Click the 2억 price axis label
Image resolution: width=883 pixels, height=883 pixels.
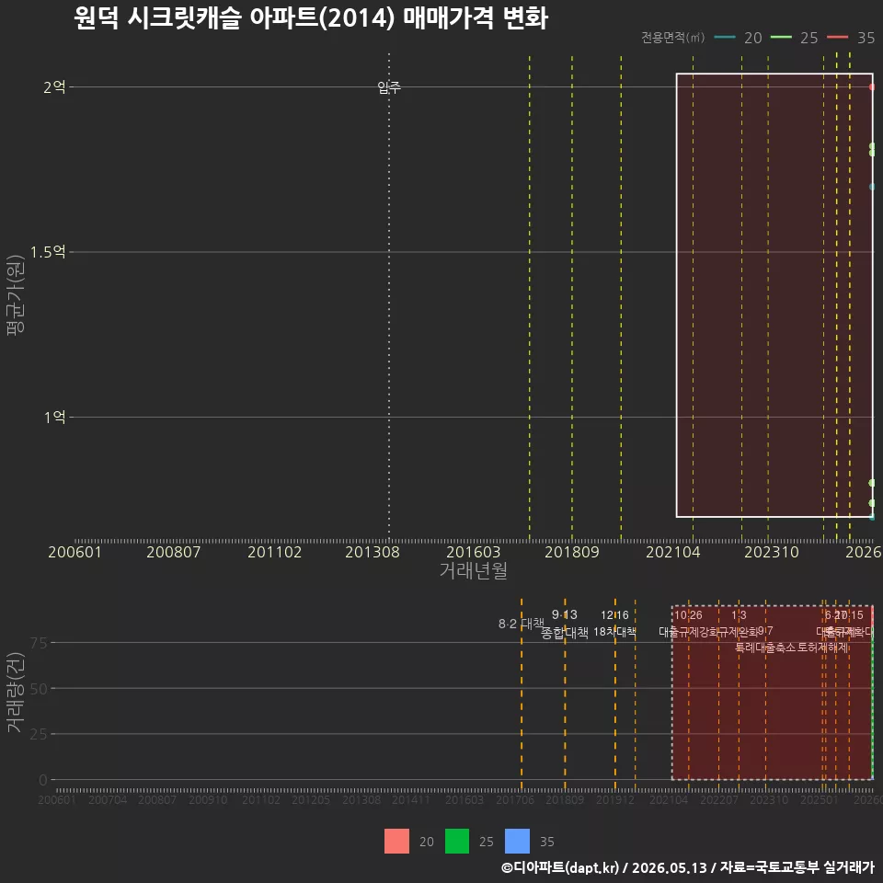pyautogui.click(x=54, y=87)
